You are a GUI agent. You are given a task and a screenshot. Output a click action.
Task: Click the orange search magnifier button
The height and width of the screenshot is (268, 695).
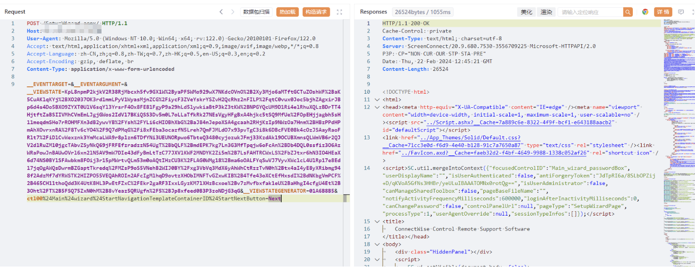628,12
